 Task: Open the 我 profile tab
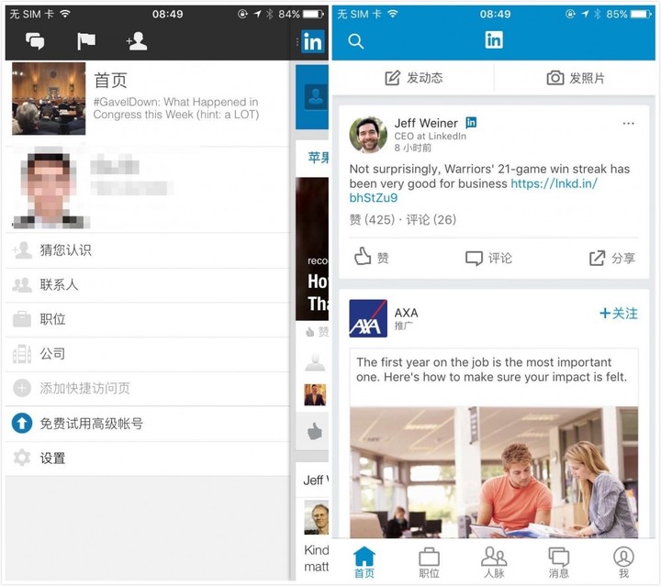(x=623, y=561)
